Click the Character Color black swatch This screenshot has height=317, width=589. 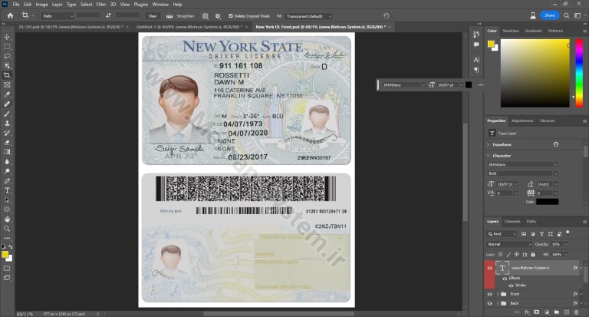547,202
